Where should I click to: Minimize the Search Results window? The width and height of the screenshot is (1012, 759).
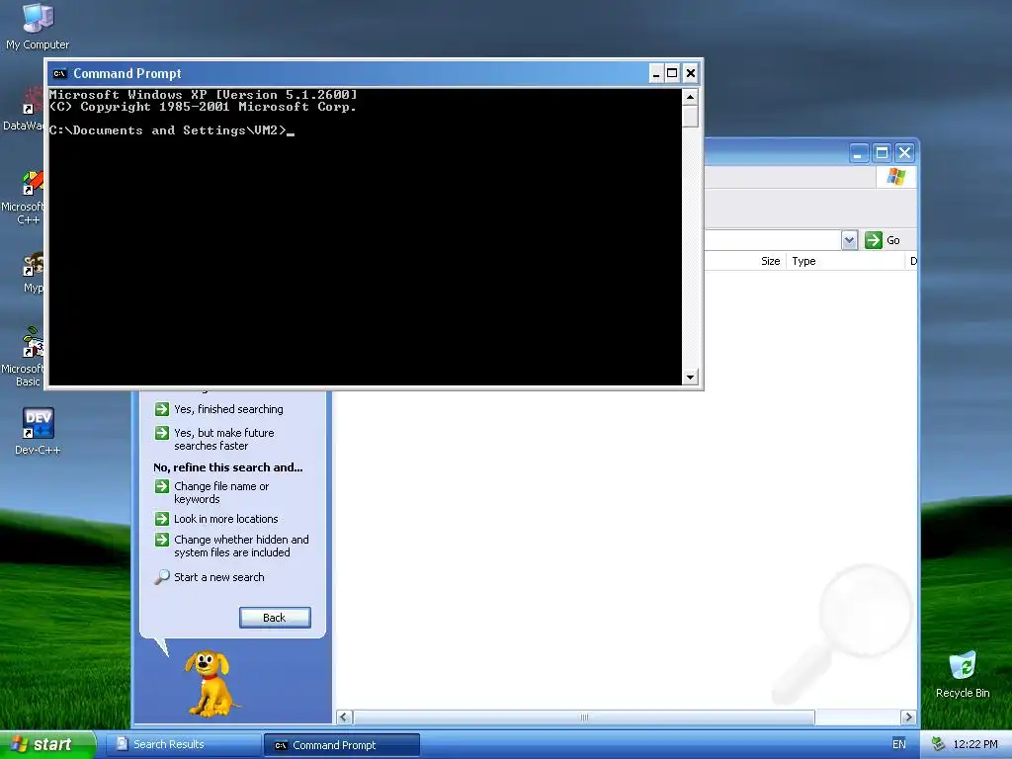click(x=859, y=153)
